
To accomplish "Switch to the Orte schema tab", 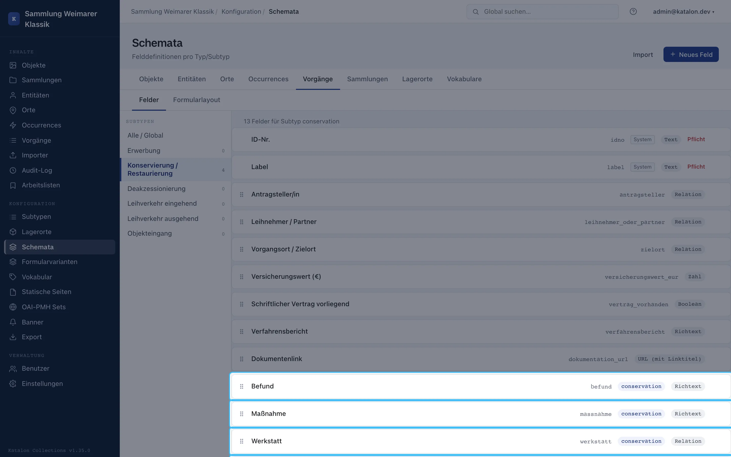I will click(227, 79).
